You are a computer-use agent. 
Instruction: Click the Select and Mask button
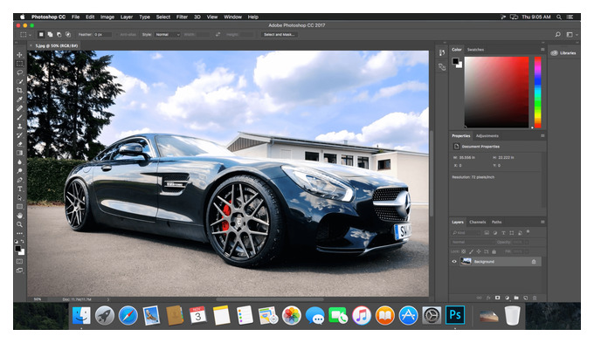[x=280, y=34]
